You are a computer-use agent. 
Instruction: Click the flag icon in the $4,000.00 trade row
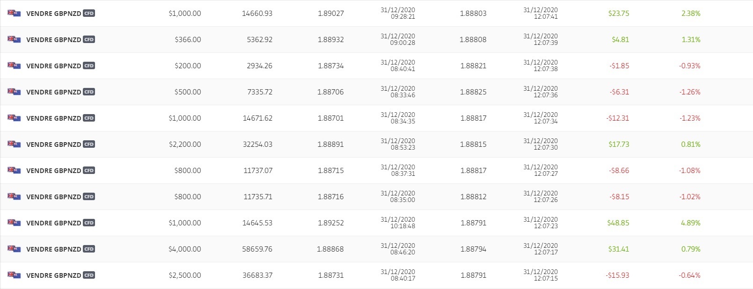14,249
